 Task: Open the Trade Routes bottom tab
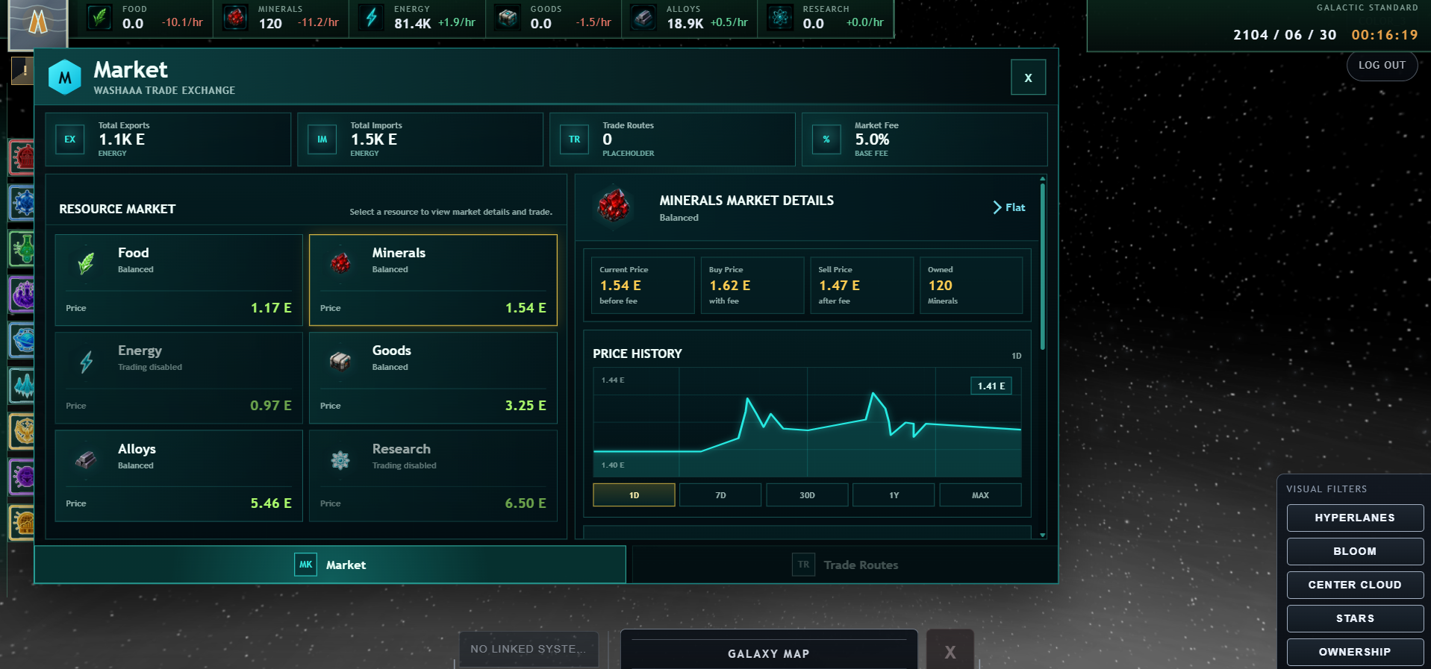844,565
